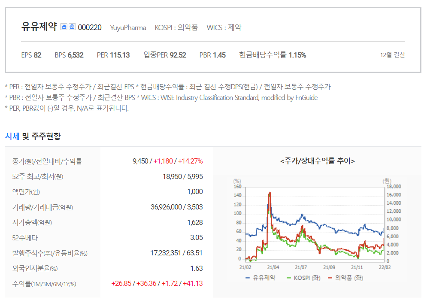Click the 52주베타 label
The height and width of the screenshot is (303, 427).
[x=25, y=238]
